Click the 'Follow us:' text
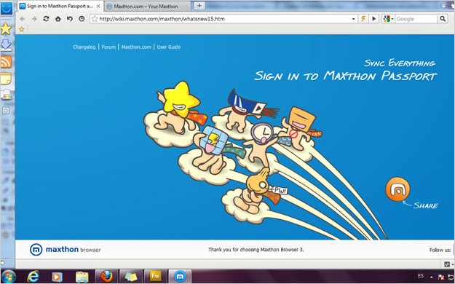The width and height of the screenshot is (455, 284). [440, 250]
